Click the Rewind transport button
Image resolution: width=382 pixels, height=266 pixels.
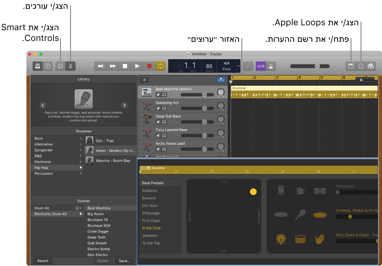[x=100, y=66]
